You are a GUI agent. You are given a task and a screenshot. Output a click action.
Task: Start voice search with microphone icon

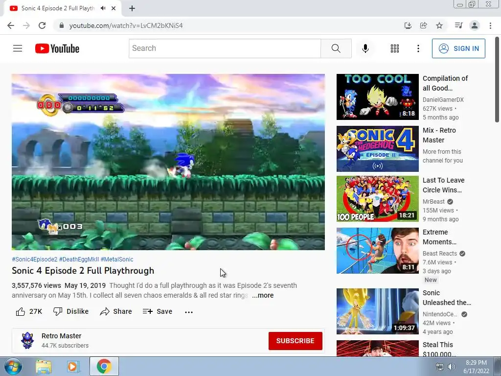pos(365,48)
